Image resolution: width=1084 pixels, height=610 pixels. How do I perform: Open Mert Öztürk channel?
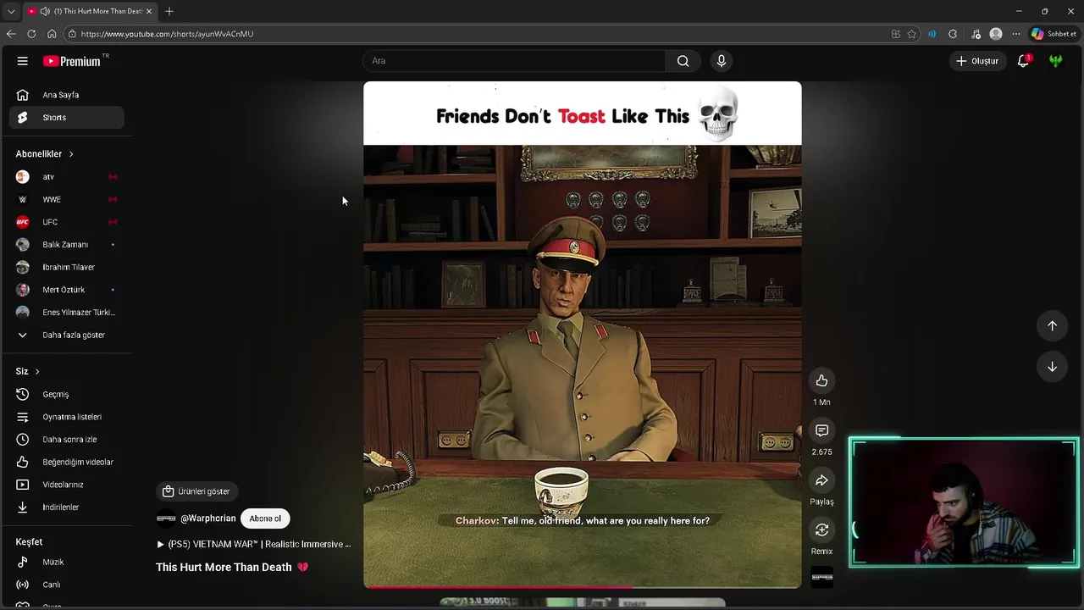[66, 290]
